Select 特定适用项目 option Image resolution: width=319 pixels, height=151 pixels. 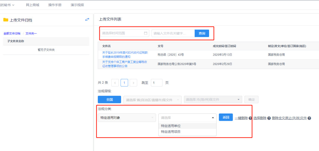point(187,132)
